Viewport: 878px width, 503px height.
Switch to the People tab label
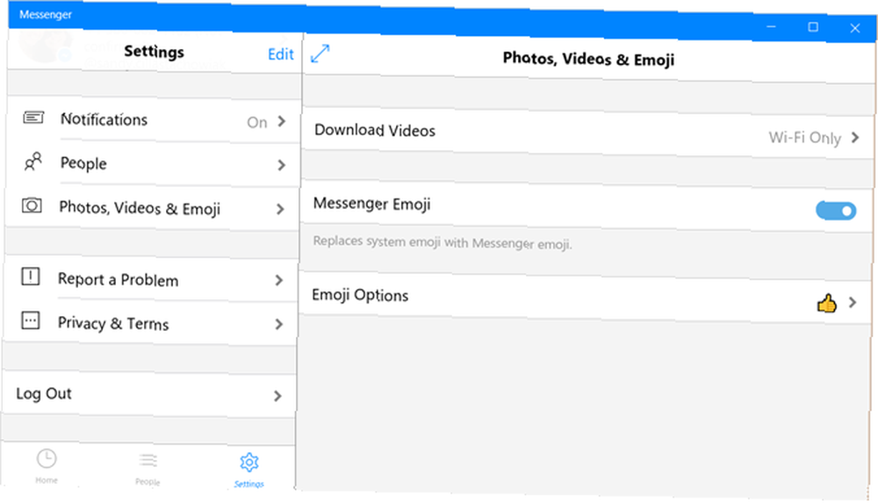[x=148, y=482]
